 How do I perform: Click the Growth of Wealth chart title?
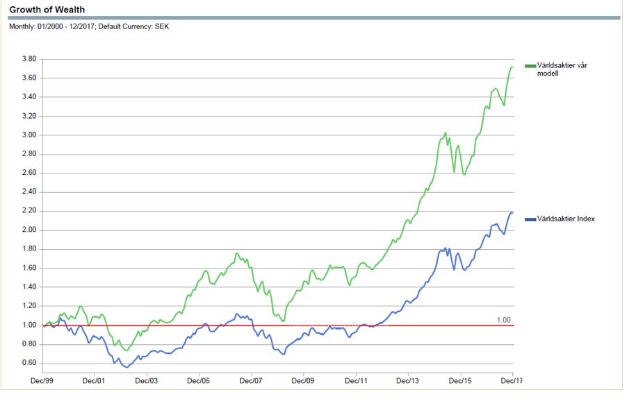[x=47, y=10]
